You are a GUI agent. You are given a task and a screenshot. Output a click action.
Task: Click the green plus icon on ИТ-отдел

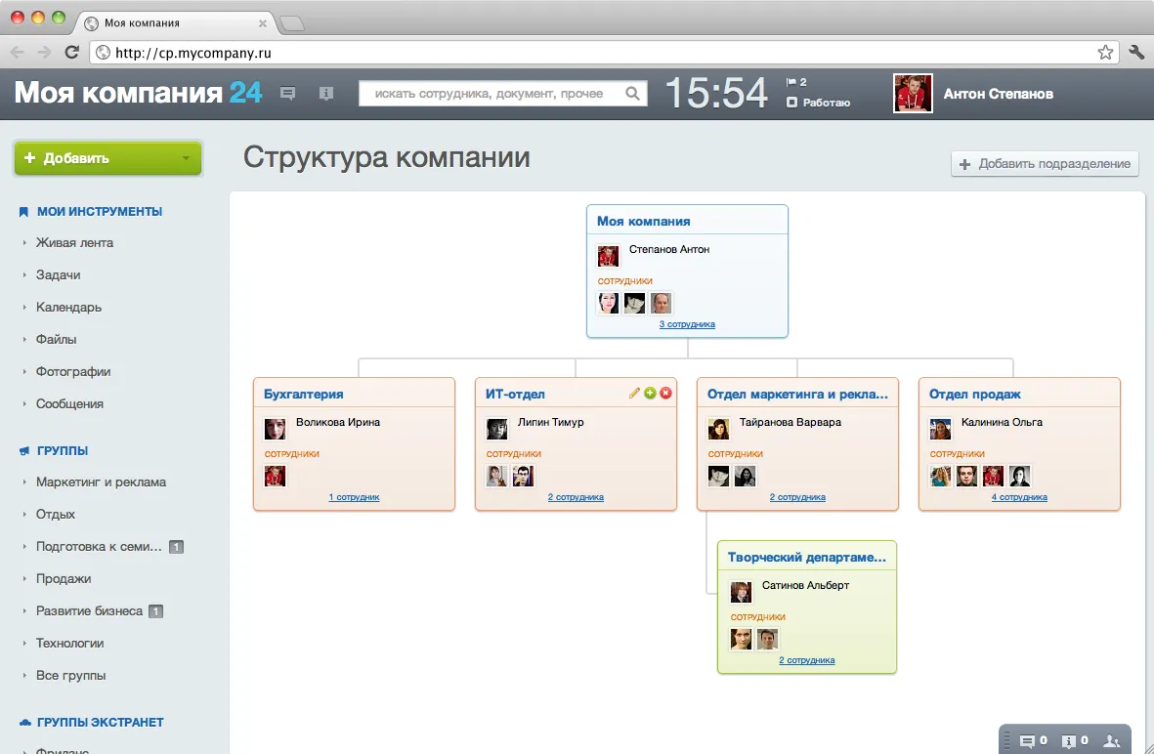(x=650, y=393)
